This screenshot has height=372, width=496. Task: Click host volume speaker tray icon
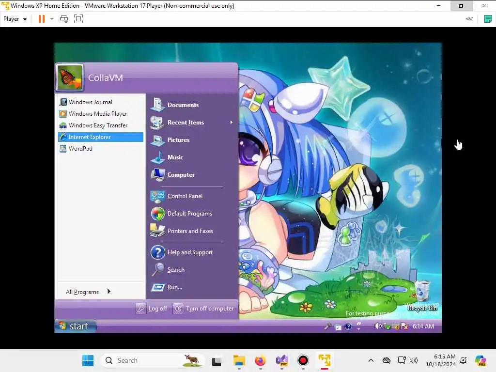(414, 360)
